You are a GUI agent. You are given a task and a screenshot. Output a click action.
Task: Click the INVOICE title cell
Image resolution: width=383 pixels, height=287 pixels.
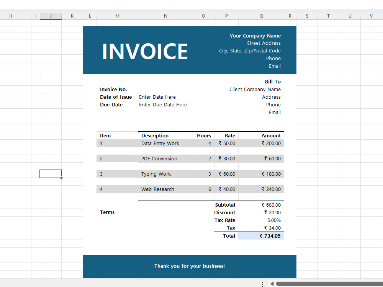coord(145,51)
